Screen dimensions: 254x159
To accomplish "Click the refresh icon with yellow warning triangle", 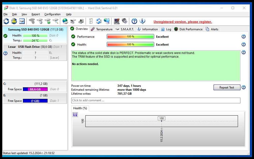I will coord(14,21).
